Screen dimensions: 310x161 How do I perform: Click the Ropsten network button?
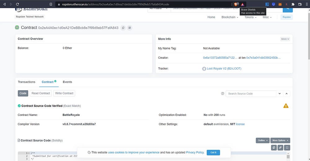pyautogui.click(x=286, y=17)
